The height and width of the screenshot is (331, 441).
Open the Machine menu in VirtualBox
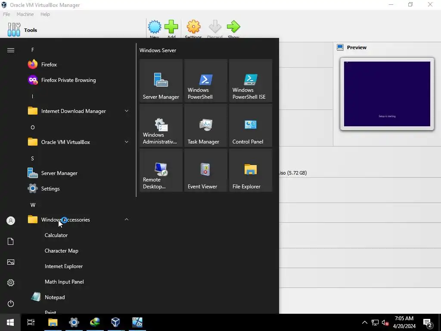pos(25,14)
